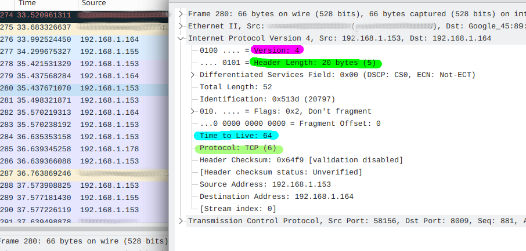Select the Header Checksum 0x64f9 line
The width and height of the screenshot is (526, 251).
[x=301, y=160]
